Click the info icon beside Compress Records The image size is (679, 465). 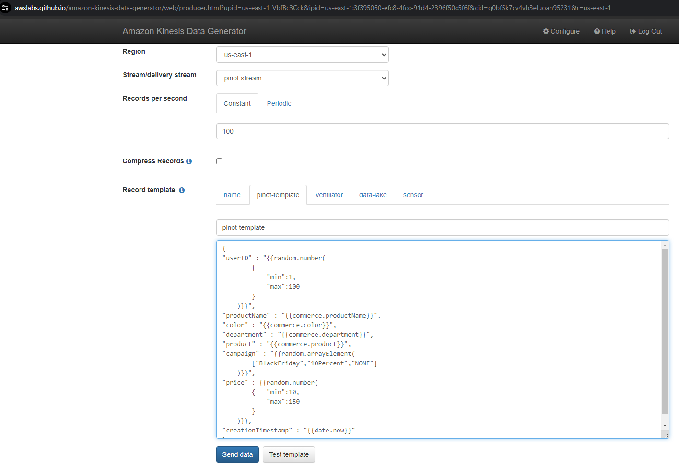pyautogui.click(x=189, y=161)
